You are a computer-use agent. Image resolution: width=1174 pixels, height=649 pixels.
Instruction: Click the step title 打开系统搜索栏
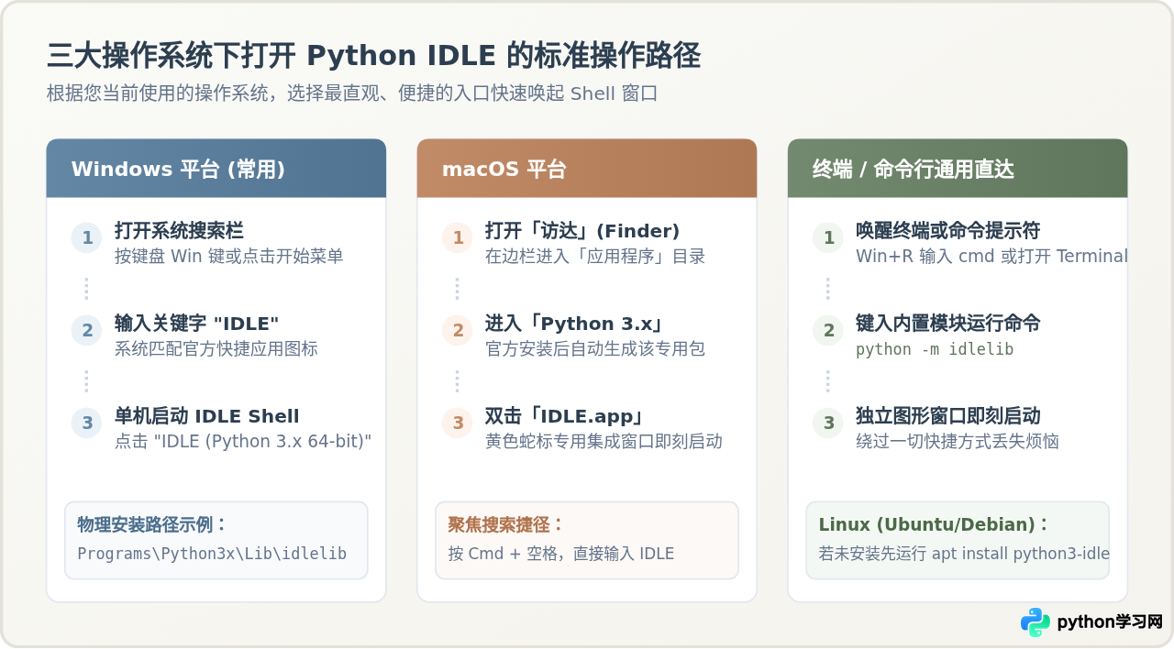pyautogui.click(x=179, y=230)
